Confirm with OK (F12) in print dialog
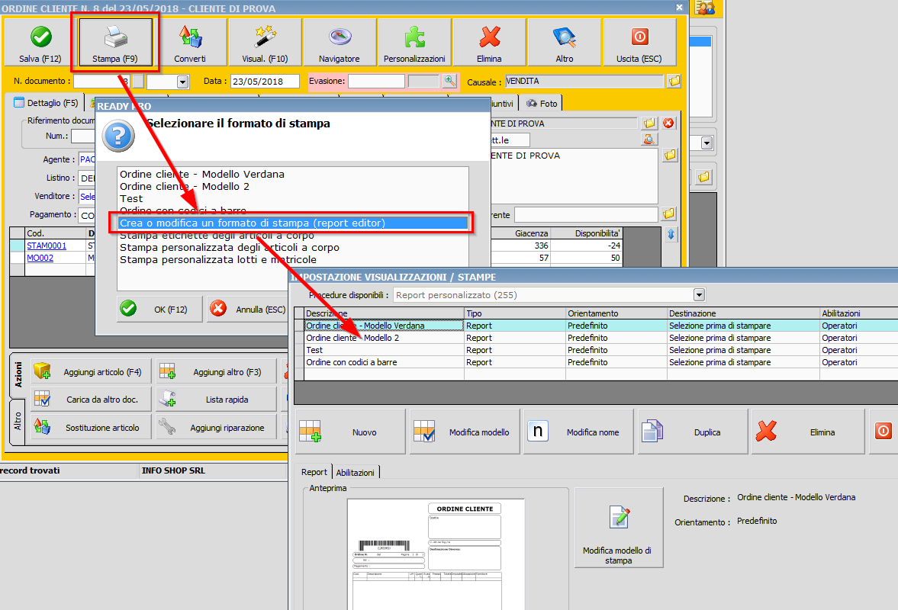This screenshot has width=898, height=610. click(159, 309)
